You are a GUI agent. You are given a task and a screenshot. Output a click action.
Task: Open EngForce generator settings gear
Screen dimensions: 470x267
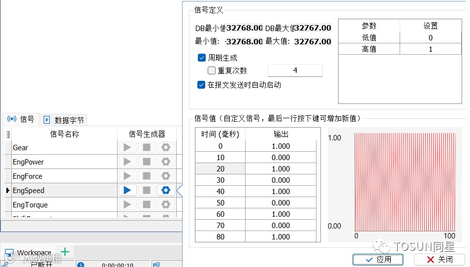pos(166,176)
